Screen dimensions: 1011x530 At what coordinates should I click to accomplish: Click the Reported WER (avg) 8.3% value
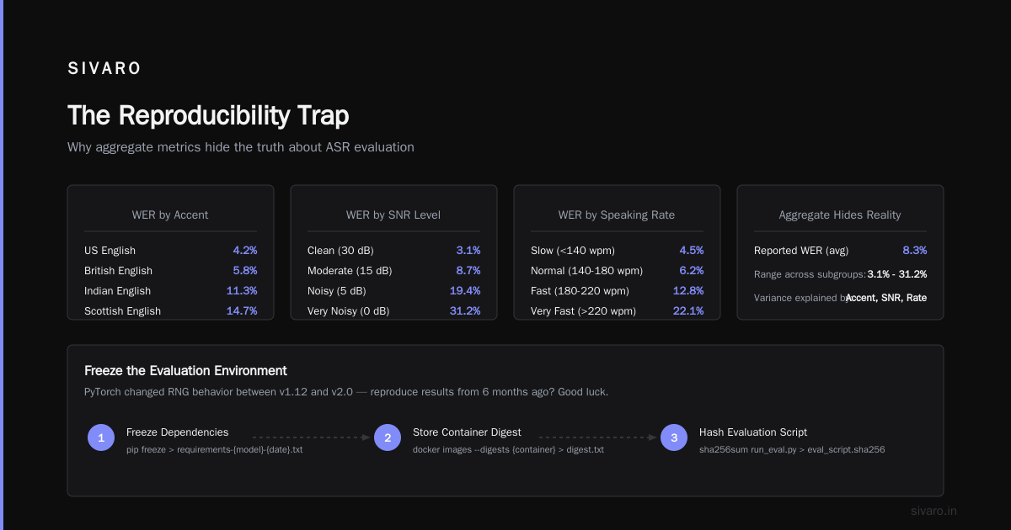(x=914, y=250)
